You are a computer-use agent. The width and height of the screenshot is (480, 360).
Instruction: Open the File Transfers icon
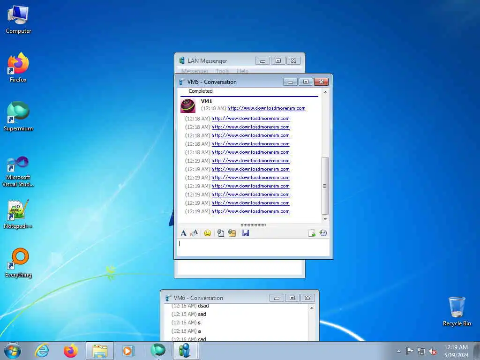(x=312, y=233)
